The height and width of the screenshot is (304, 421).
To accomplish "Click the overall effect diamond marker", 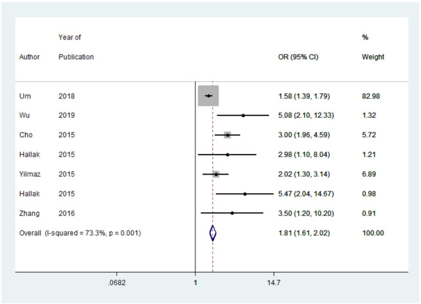I will pyautogui.click(x=213, y=233).
